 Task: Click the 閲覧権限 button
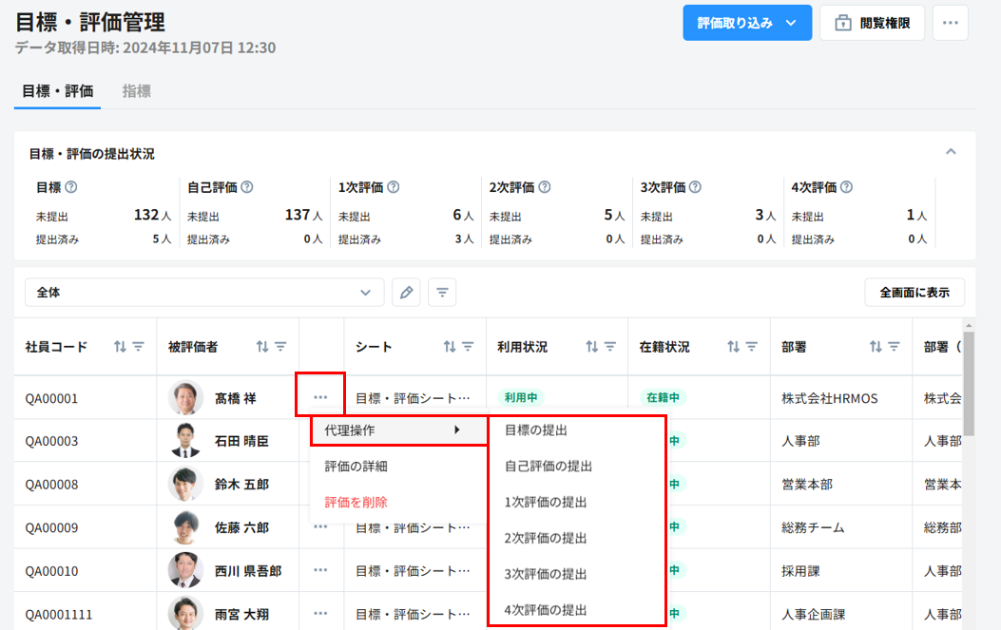coord(872,23)
